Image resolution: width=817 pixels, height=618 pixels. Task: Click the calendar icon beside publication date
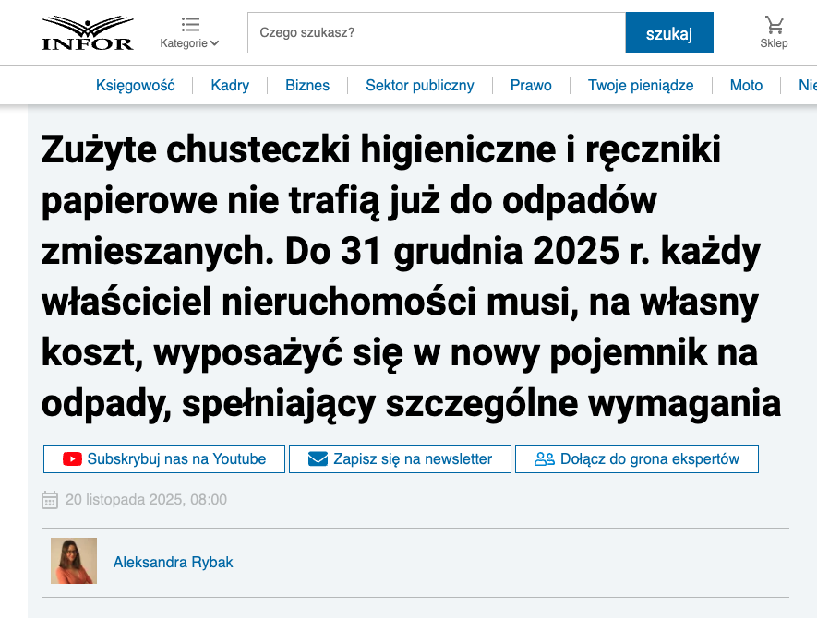[x=50, y=500]
